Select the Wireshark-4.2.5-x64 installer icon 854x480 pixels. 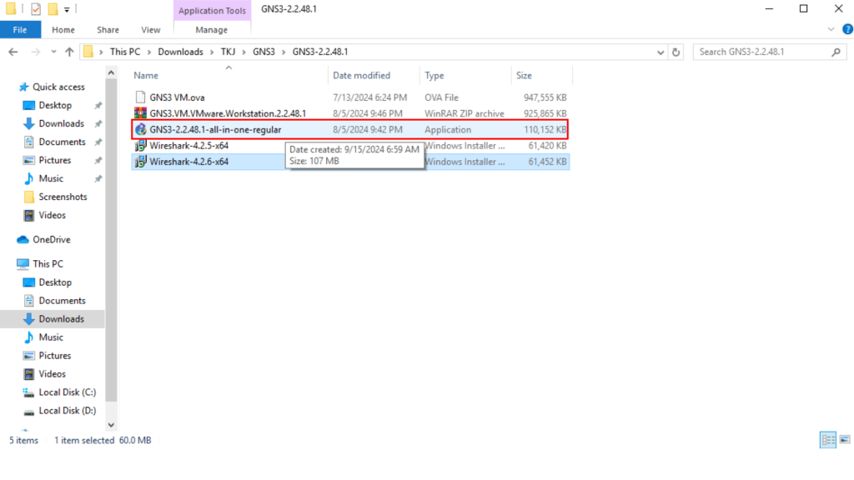(141, 146)
